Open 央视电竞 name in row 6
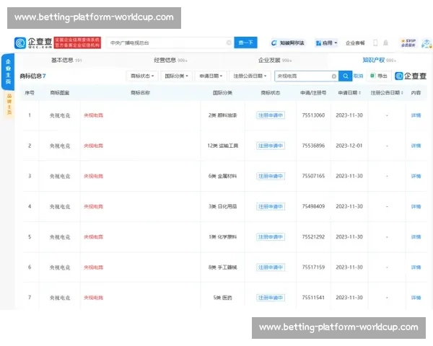Image resolution: width=433 pixels, height=346 pixels. click(x=93, y=267)
